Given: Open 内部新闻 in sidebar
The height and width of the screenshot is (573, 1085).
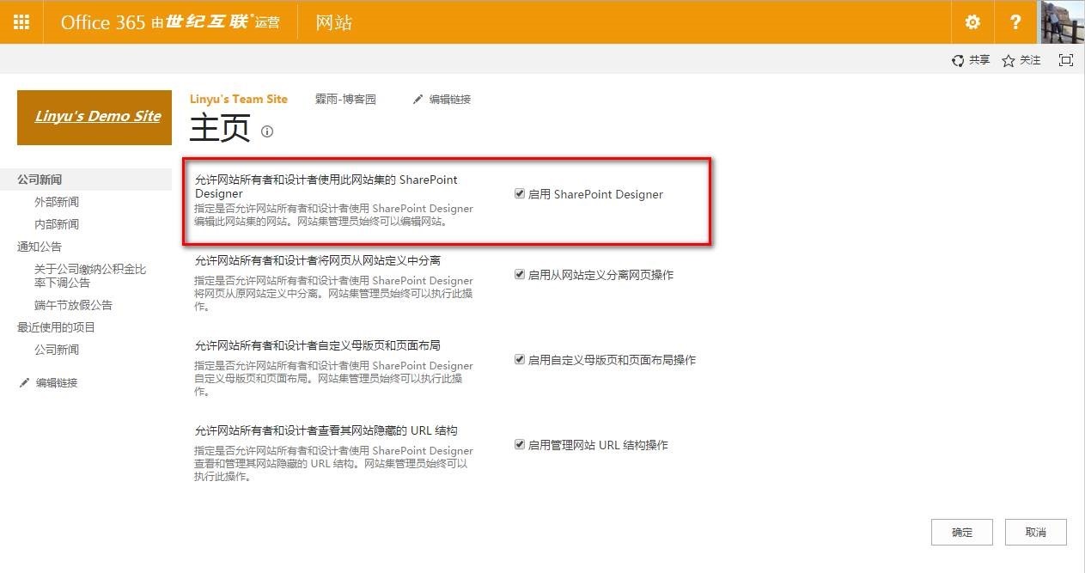Looking at the screenshot, I should [x=57, y=224].
